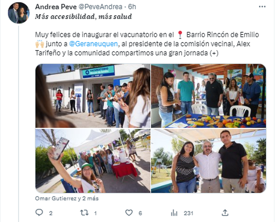Click the Andrea Peve display name

[x=56, y=7]
